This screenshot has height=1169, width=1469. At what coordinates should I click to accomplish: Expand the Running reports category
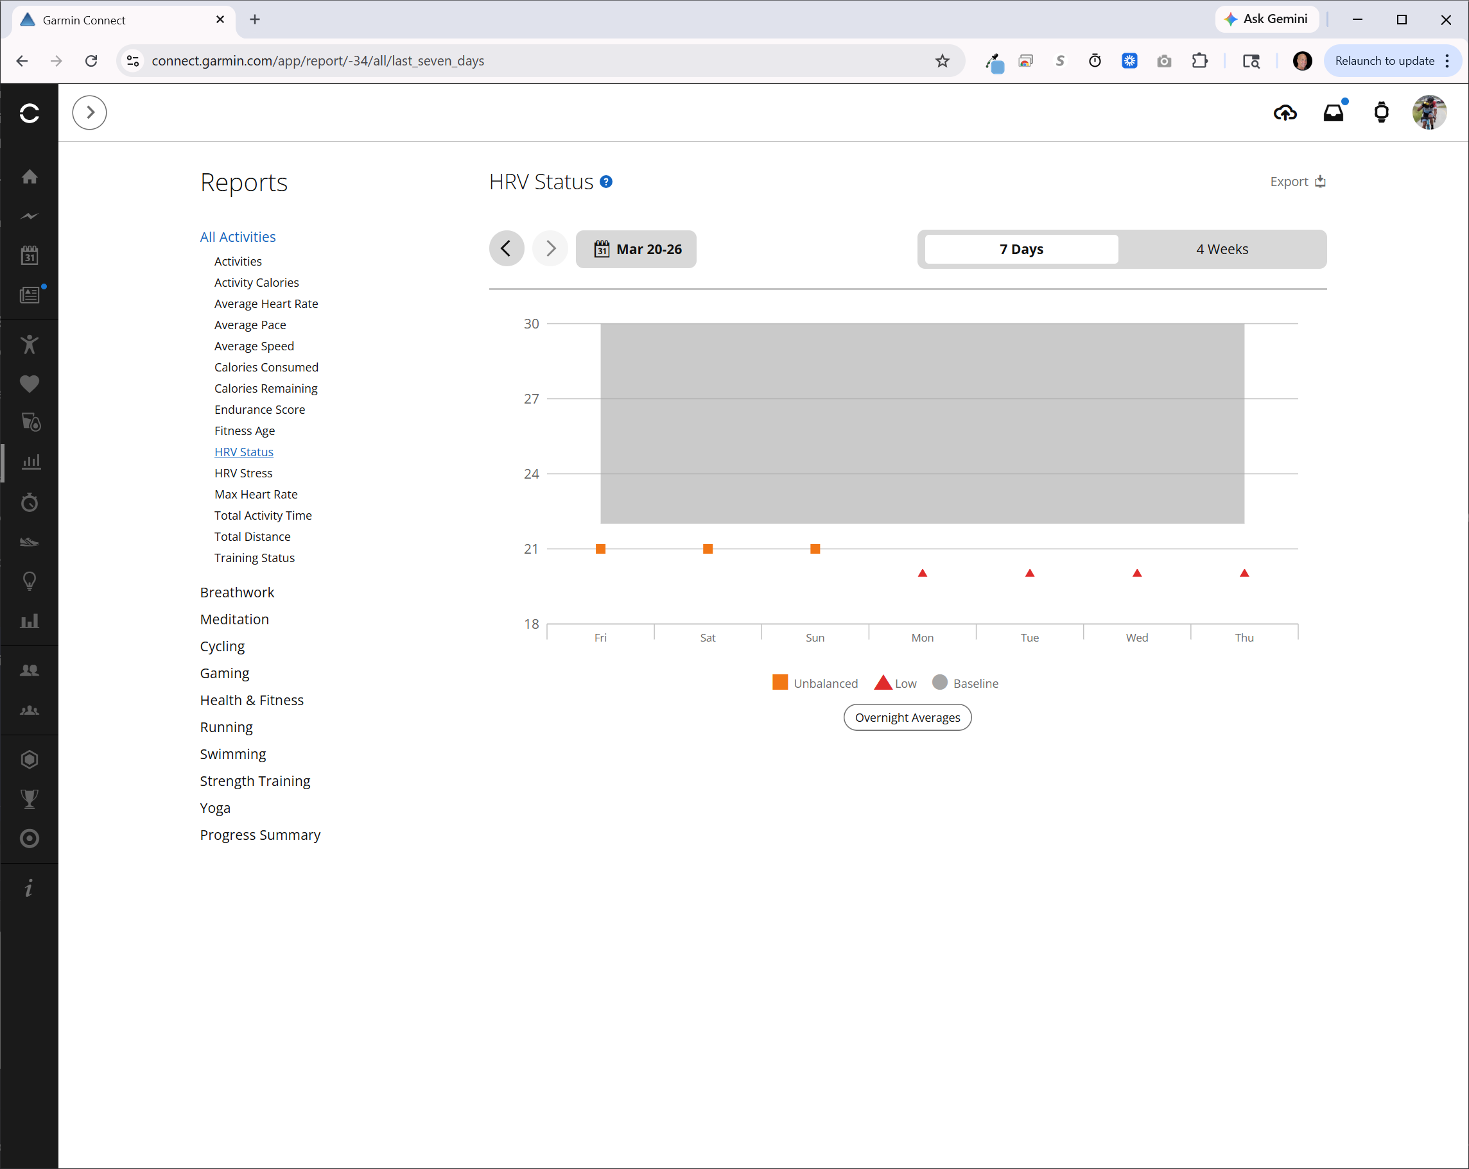pos(226,727)
